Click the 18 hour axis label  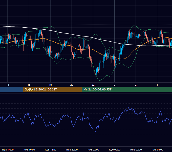click(x=50, y=85)
